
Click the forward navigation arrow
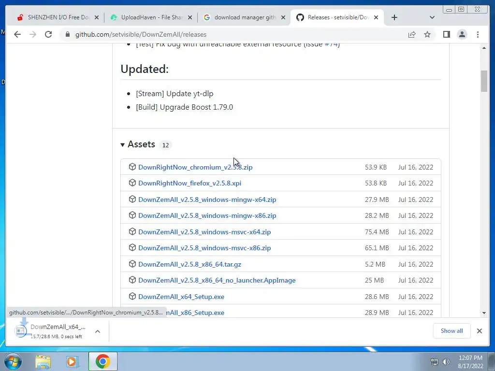(33, 34)
